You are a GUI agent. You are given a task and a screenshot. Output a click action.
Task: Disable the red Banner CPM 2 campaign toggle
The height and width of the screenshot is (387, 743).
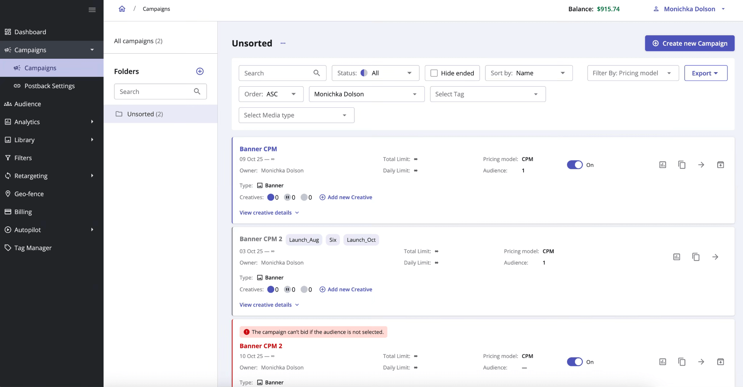coord(575,362)
